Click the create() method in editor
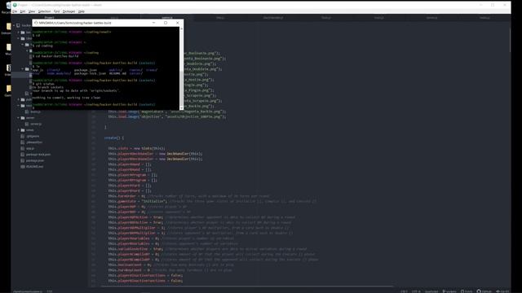Image resolution: width=522 pixels, height=293 pixels. point(114,138)
